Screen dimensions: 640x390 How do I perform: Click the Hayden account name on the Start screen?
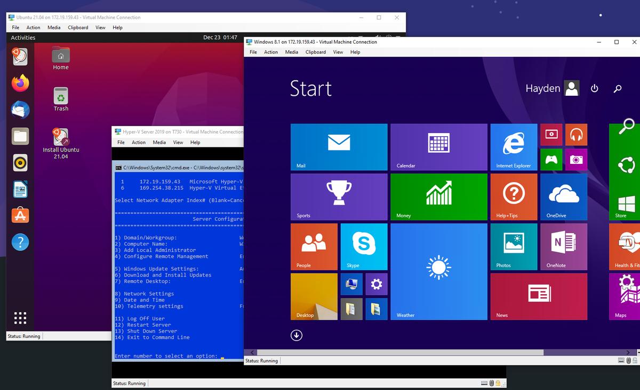click(x=542, y=88)
